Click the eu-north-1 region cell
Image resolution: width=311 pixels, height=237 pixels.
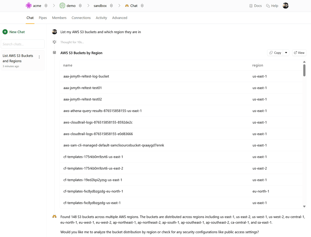(261, 191)
